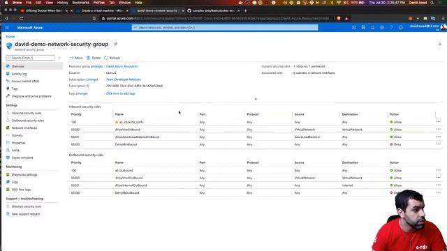This screenshot has height=251, width=447.
Task: Open the Bookmarks menu in menu bar
Action: point(81,3)
